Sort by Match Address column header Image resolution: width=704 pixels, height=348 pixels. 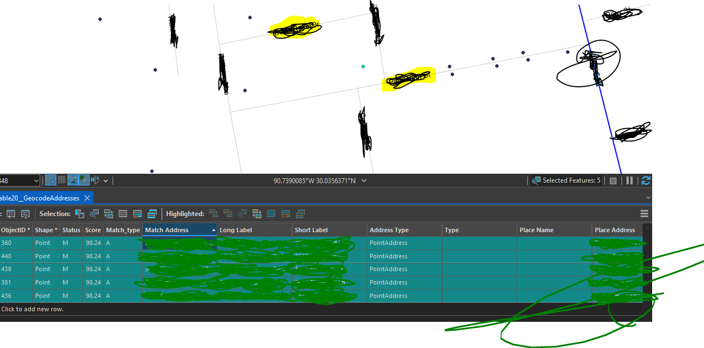tap(179, 230)
